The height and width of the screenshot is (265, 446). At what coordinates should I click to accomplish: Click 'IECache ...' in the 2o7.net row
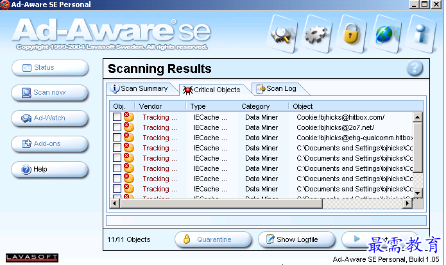(210, 127)
